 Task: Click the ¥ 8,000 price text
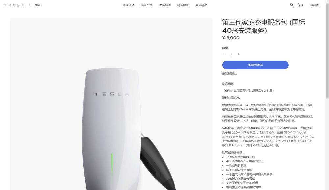[231, 38]
